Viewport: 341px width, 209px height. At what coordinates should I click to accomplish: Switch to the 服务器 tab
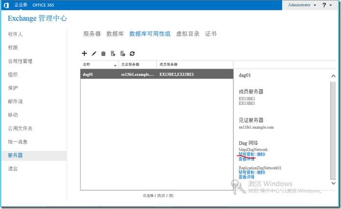[x=92, y=34]
